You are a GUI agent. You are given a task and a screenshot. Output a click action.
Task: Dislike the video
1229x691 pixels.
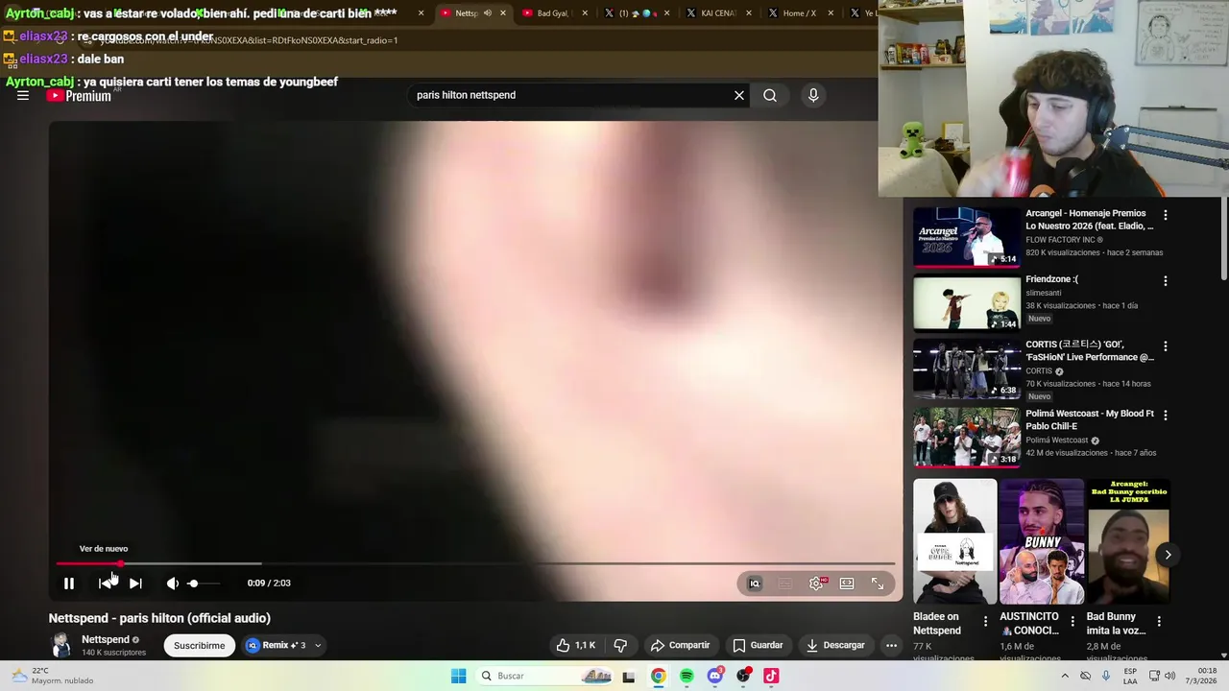coord(620,645)
